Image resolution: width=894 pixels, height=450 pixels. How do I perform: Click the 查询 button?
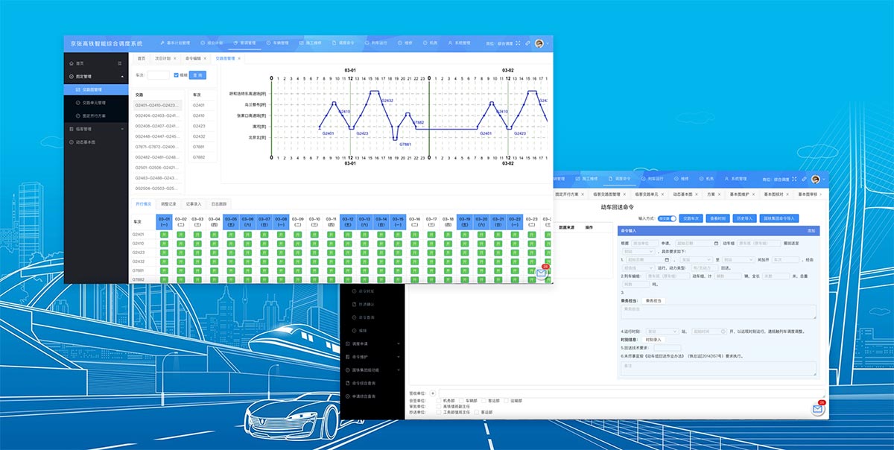click(x=197, y=75)
